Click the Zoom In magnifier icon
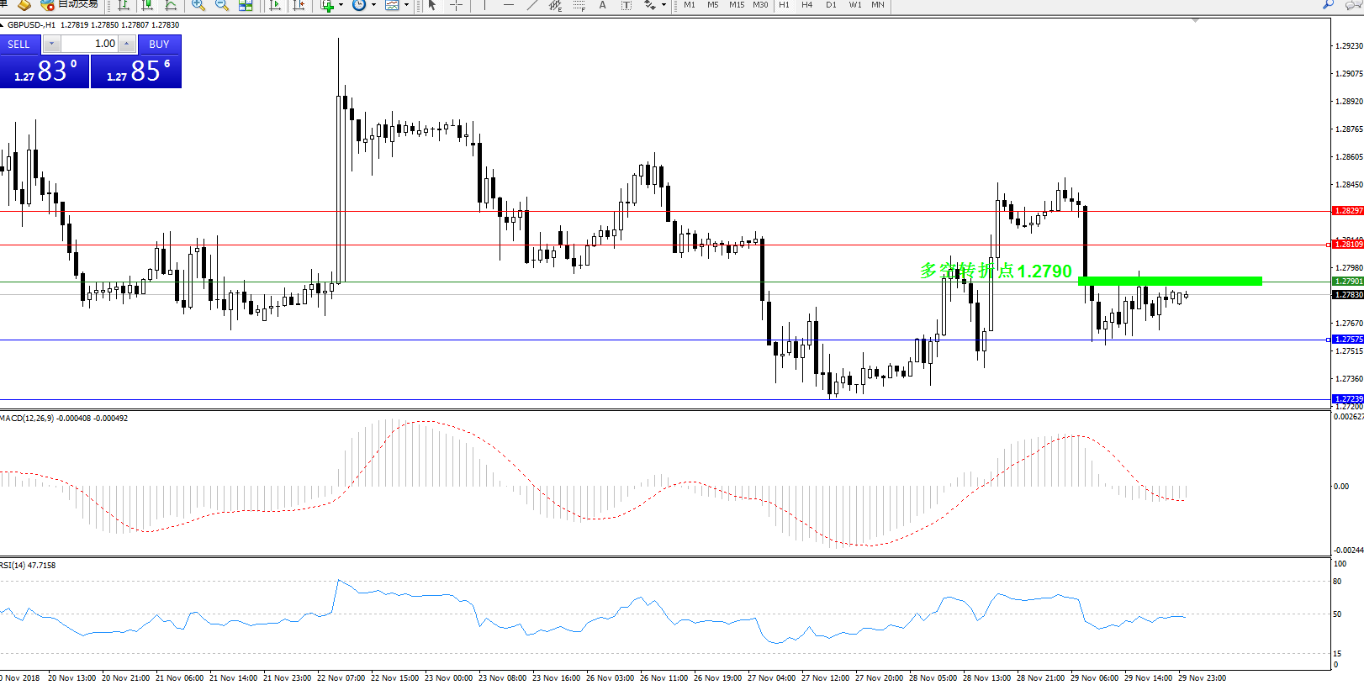 click(x=198, y=5)
